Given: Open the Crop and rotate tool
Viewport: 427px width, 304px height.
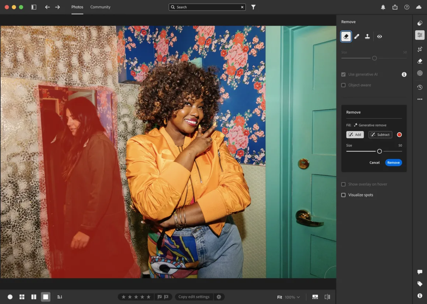Looking at the screenshot, I should coord(420,49).
